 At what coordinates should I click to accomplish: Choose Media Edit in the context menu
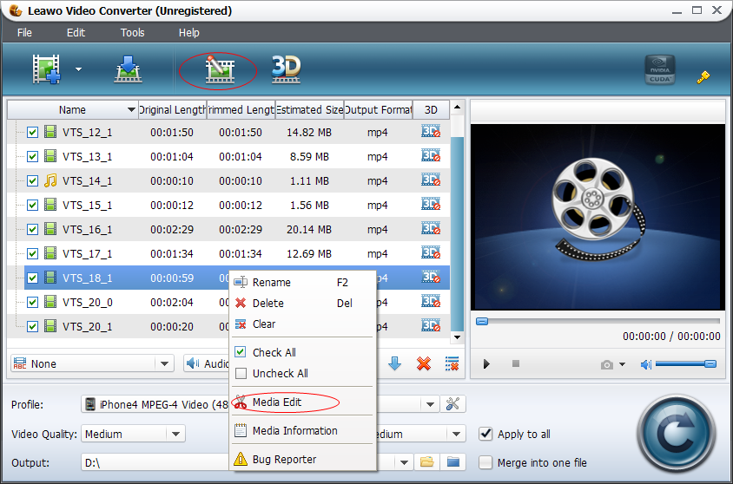(x=304, y=402)
